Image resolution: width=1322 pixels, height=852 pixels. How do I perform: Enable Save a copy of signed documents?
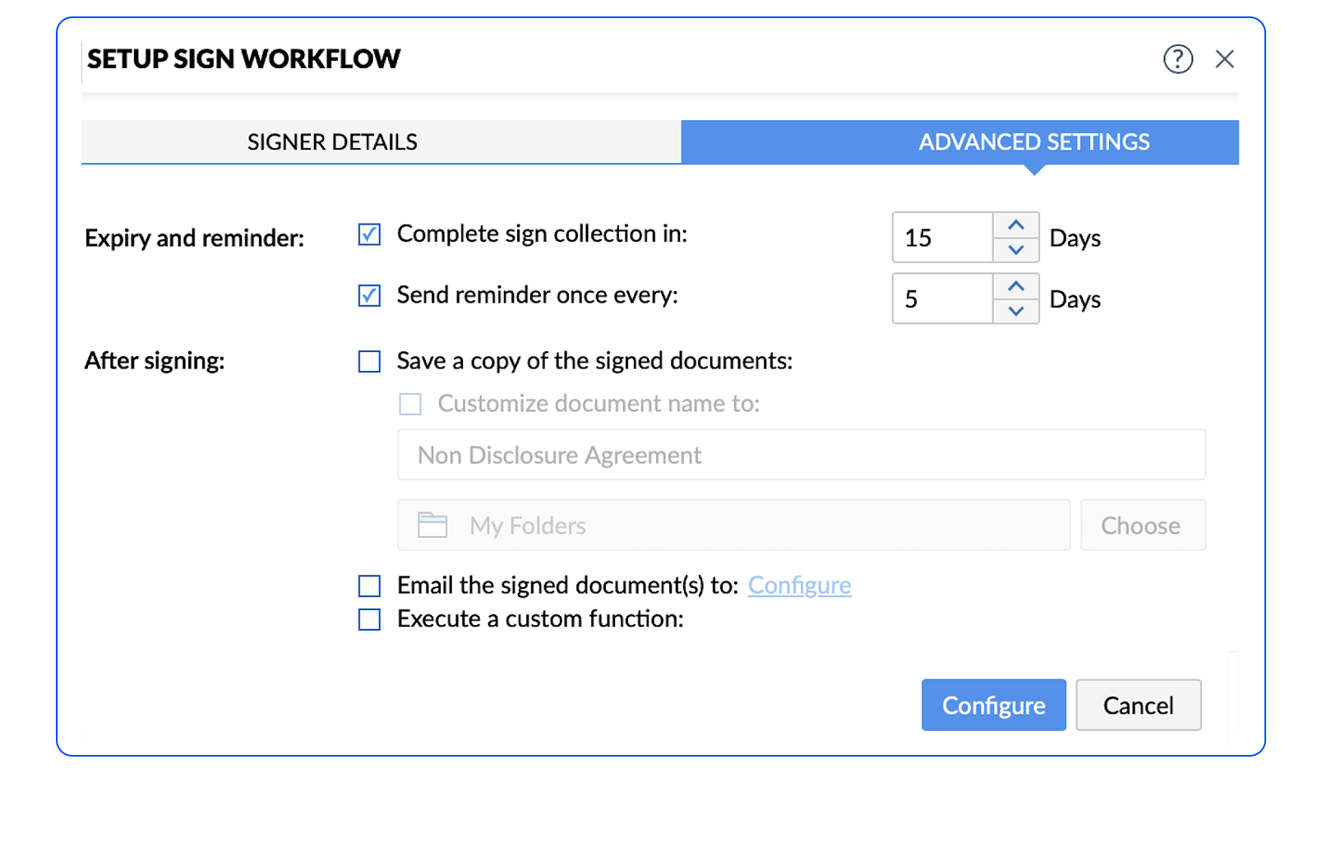368,361
